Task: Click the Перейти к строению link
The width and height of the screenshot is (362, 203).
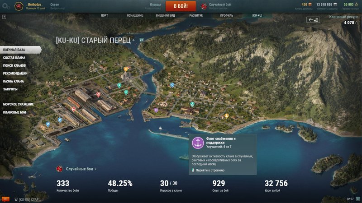Action: (x=210, y=171)
